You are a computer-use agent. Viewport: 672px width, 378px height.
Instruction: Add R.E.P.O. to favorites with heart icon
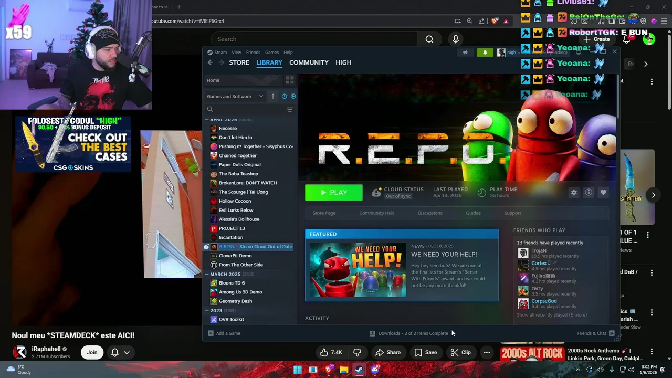(603, 193)
